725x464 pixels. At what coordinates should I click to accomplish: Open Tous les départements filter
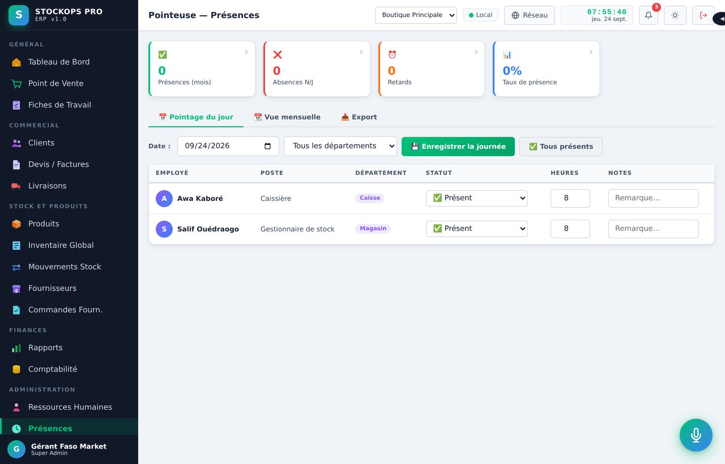coord(340,146)
